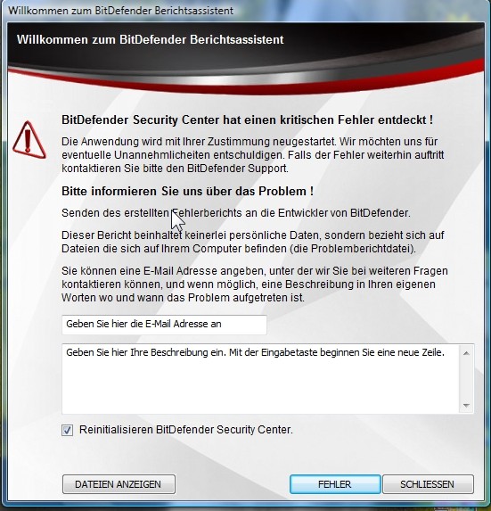Screen dimensions: 491x511
Task: Click the Senden des erstellten Fehlerberichts text
Action: [236, 213]
